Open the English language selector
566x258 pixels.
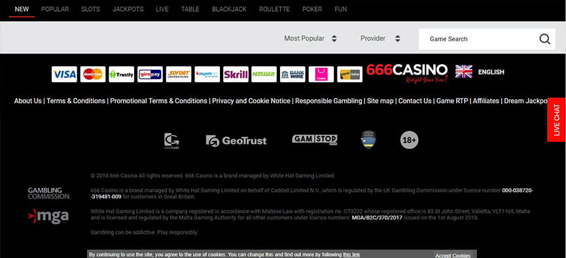click(480, 72)
